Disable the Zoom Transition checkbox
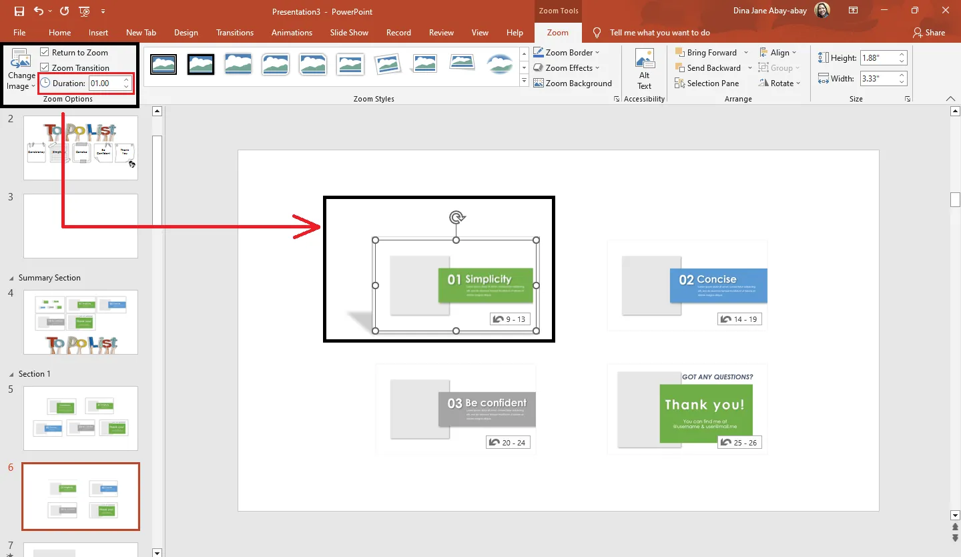The image size is (961, 557). coord(43,67)
